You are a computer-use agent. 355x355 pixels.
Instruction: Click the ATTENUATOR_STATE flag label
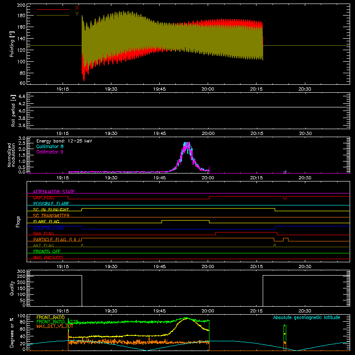tap(54, 192)
